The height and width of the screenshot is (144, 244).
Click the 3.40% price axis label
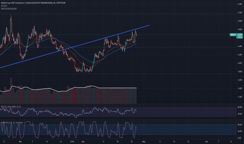click(240, 88)
